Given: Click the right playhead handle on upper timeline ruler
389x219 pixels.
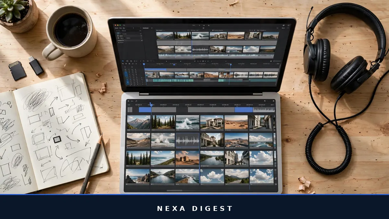Looking at the screenshot, I should pos(231,64).
